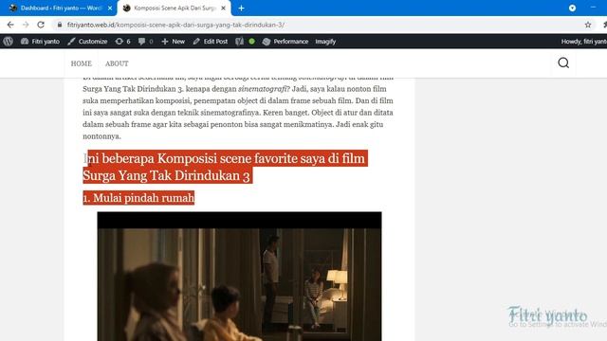Bookmark this page with the star icon
607x341 pixels.
588,25
